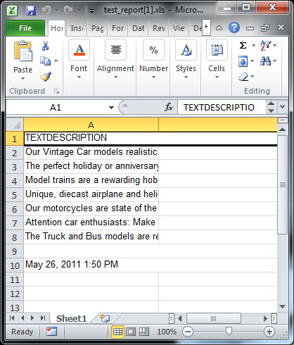Screen dimensions: 294x345
Task: Click the AutoSum sigma icon
Action: point(243,45)
